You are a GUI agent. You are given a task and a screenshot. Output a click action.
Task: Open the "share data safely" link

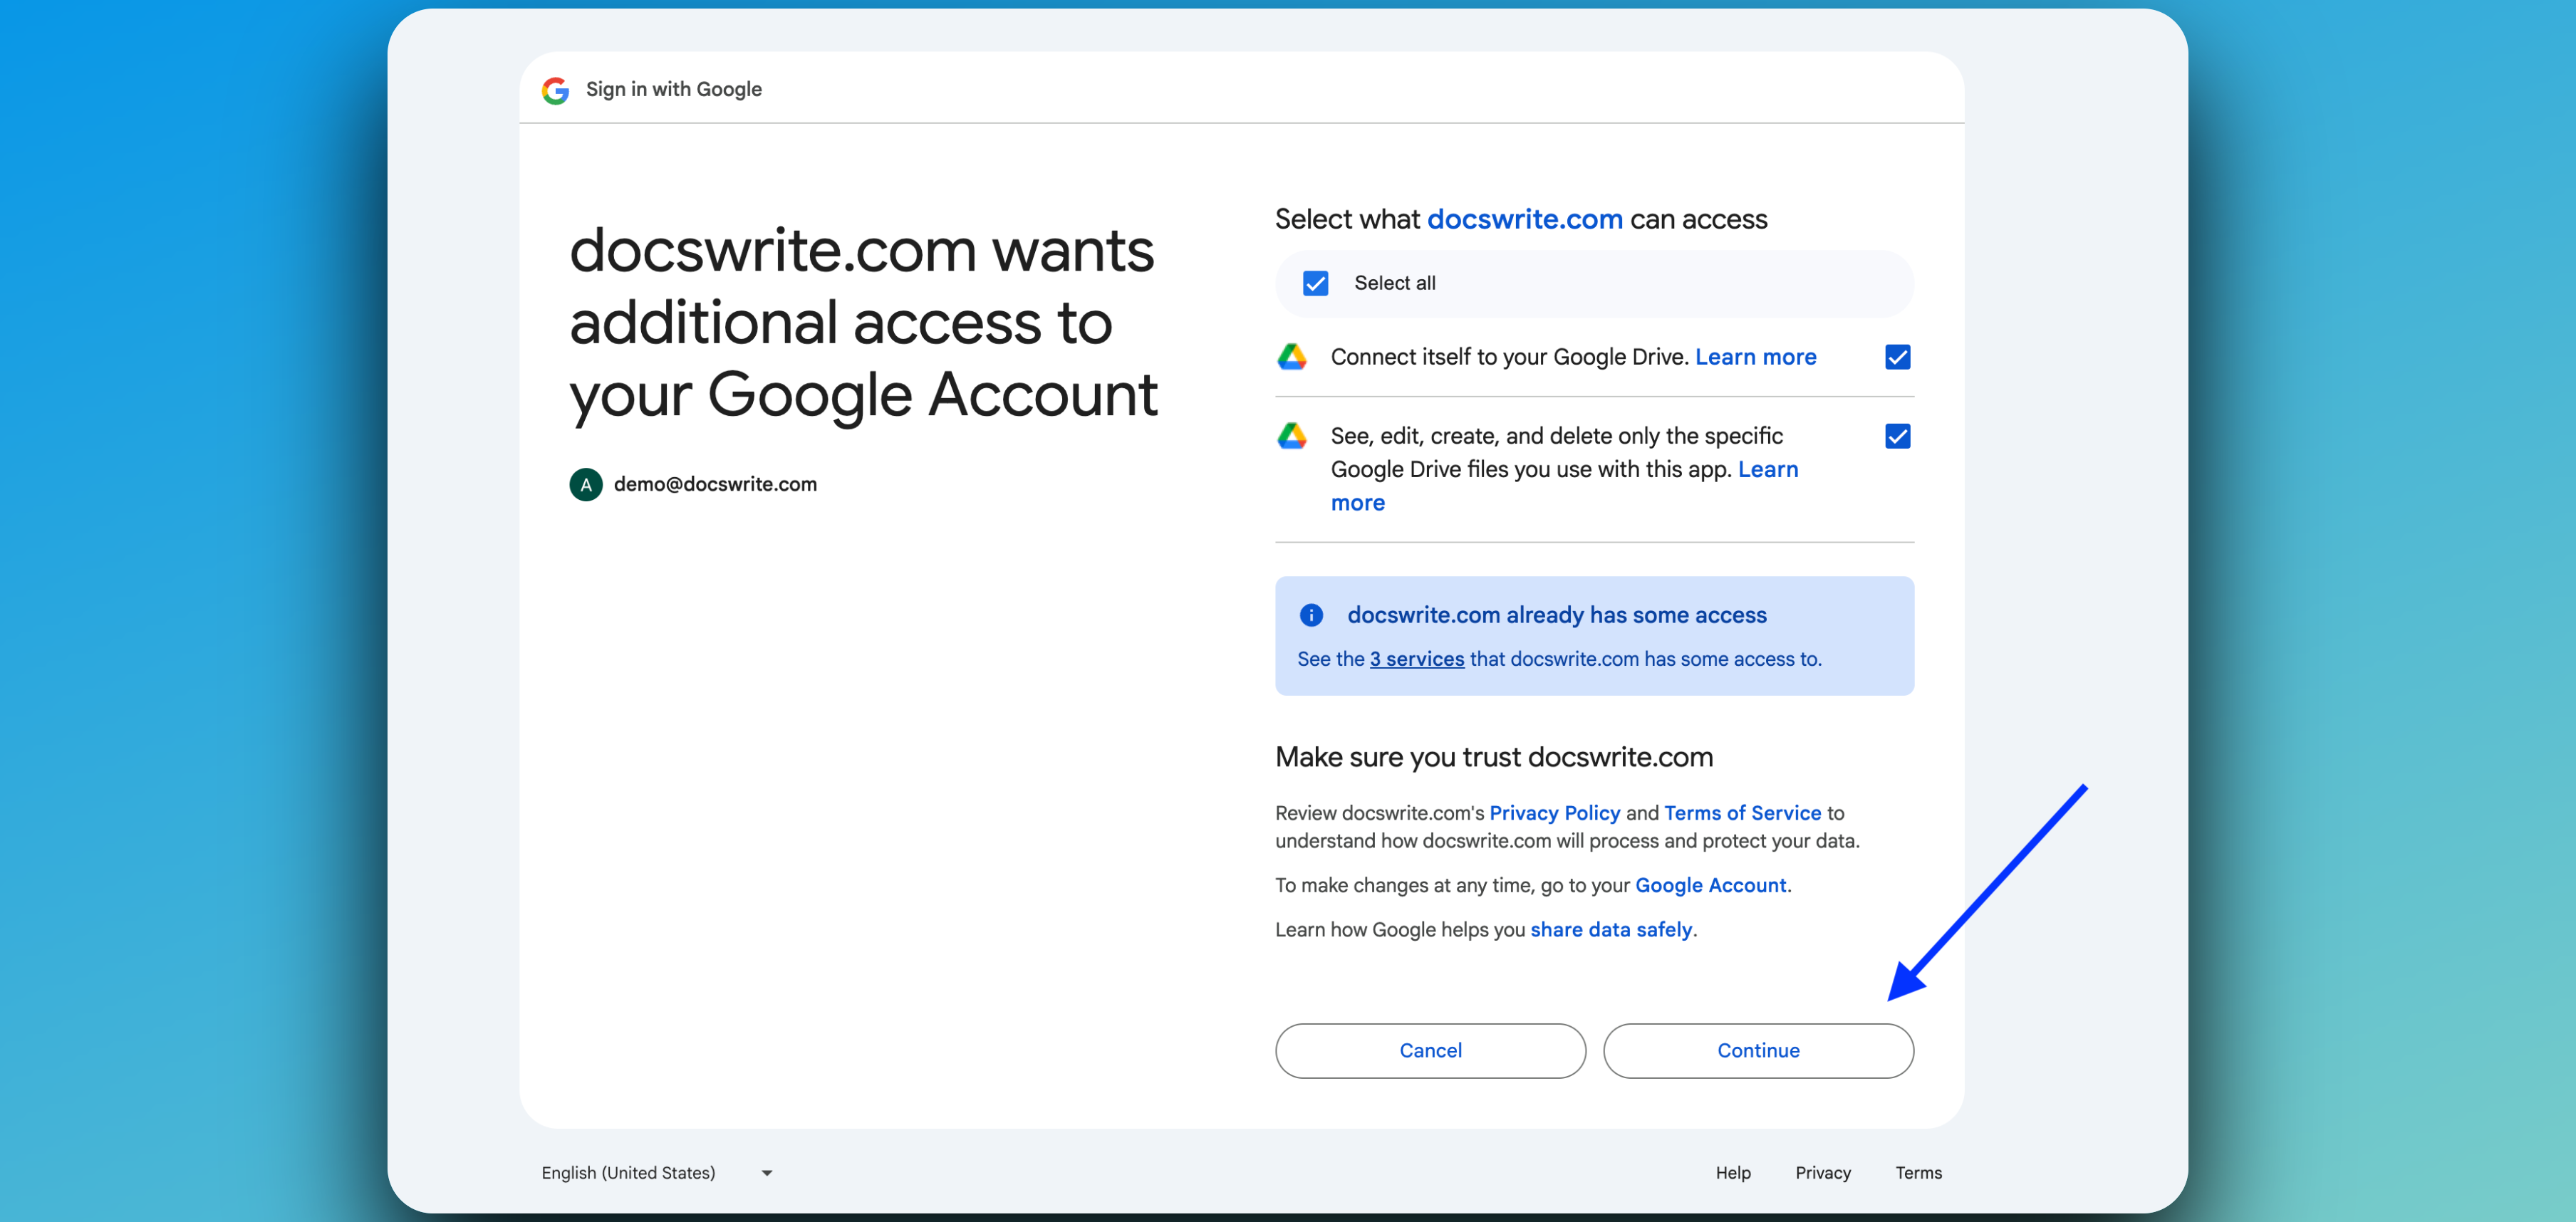pyautogui.click(x=1610, y=929)
